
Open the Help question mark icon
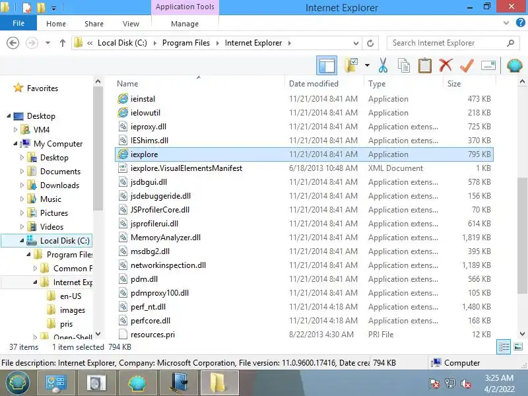click(520, 23)
